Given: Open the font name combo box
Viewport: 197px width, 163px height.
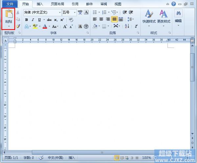Looking at the screenshot, I should (42, 12).
